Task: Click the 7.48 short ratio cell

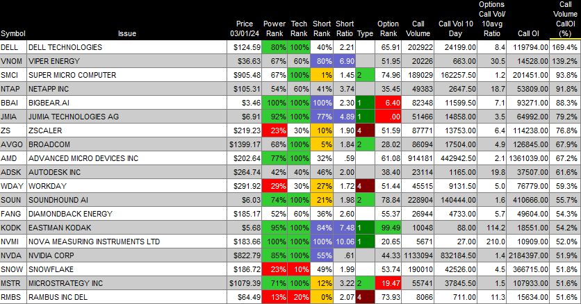Action: tap(344, 228)
